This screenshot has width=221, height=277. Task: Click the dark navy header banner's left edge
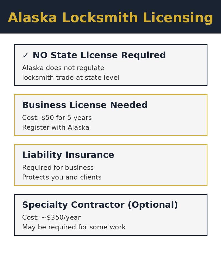[3, 17]
